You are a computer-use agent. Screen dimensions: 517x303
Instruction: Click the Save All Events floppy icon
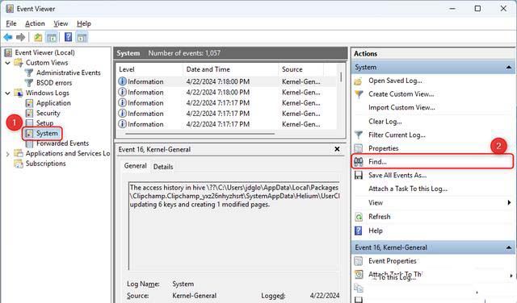pos(359,175)
